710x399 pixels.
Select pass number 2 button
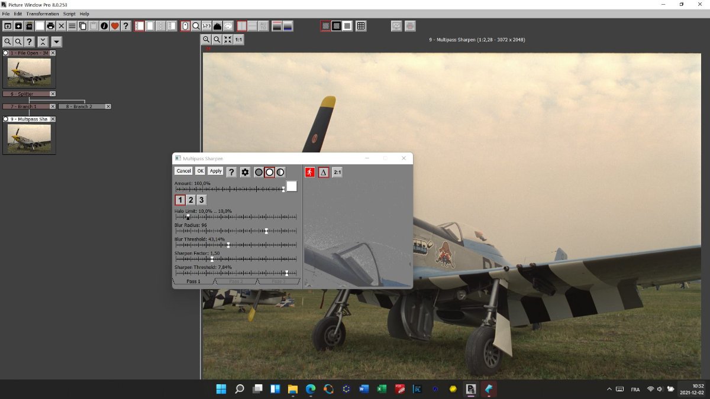tap(191, 200)
